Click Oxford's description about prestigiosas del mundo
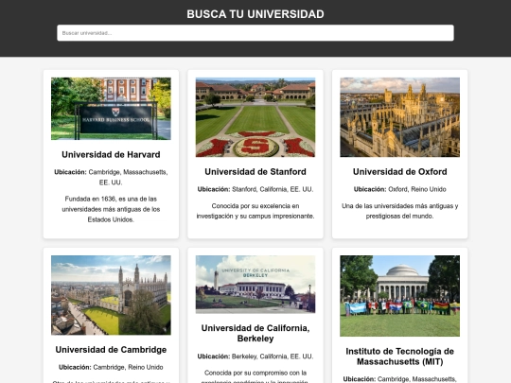Screen dimensions: 511x383 coord(400,211)
